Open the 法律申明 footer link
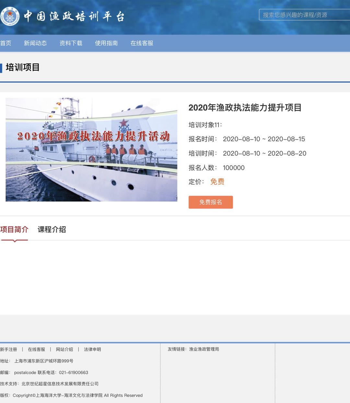This screenshot has height=403, width=350. pos(92,349)
